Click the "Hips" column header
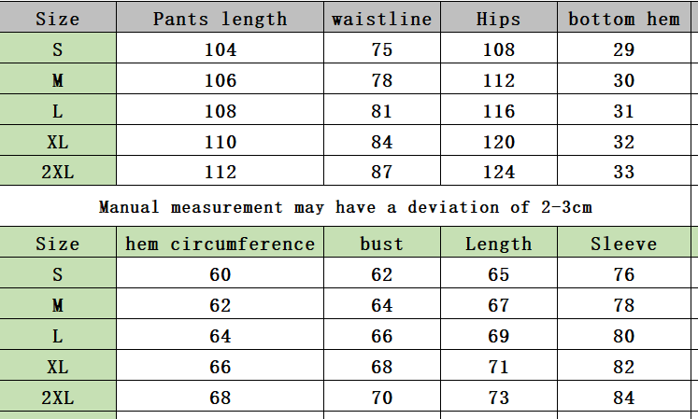The width and height of the screenshot is (698, 419). pyautogui.click(x=498, y=19)
